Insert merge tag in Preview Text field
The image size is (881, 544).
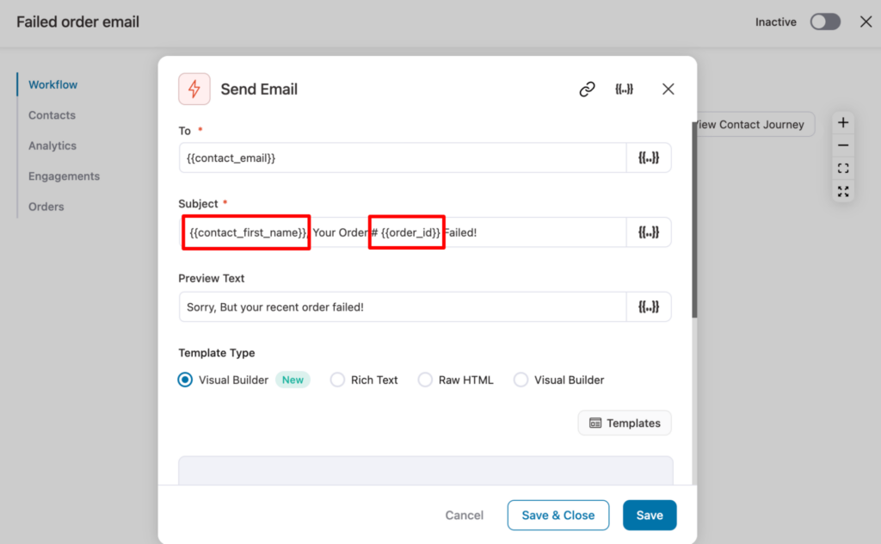pos(649,307)
